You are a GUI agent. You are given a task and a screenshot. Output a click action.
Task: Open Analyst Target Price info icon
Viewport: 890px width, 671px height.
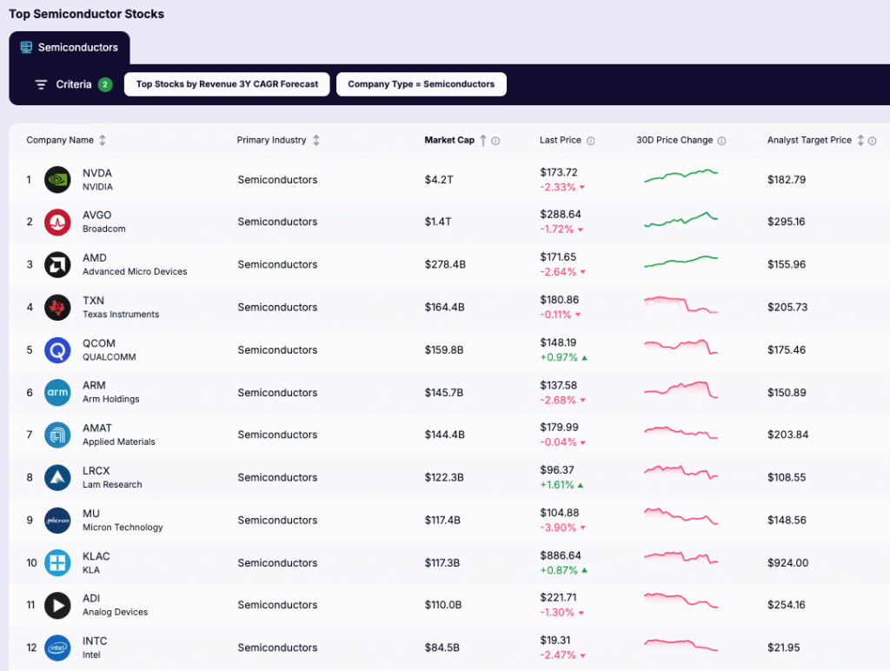click(x=872, y=141)
